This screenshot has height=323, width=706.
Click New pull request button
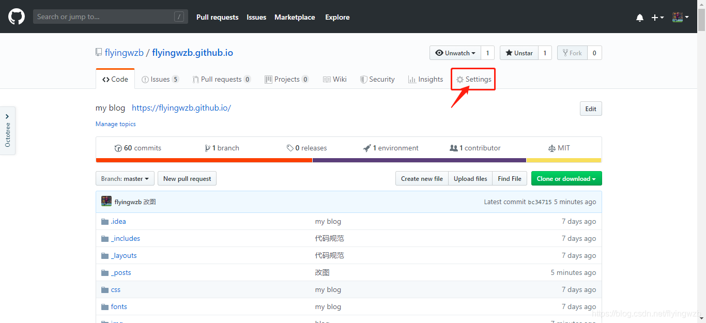point(187,178)
